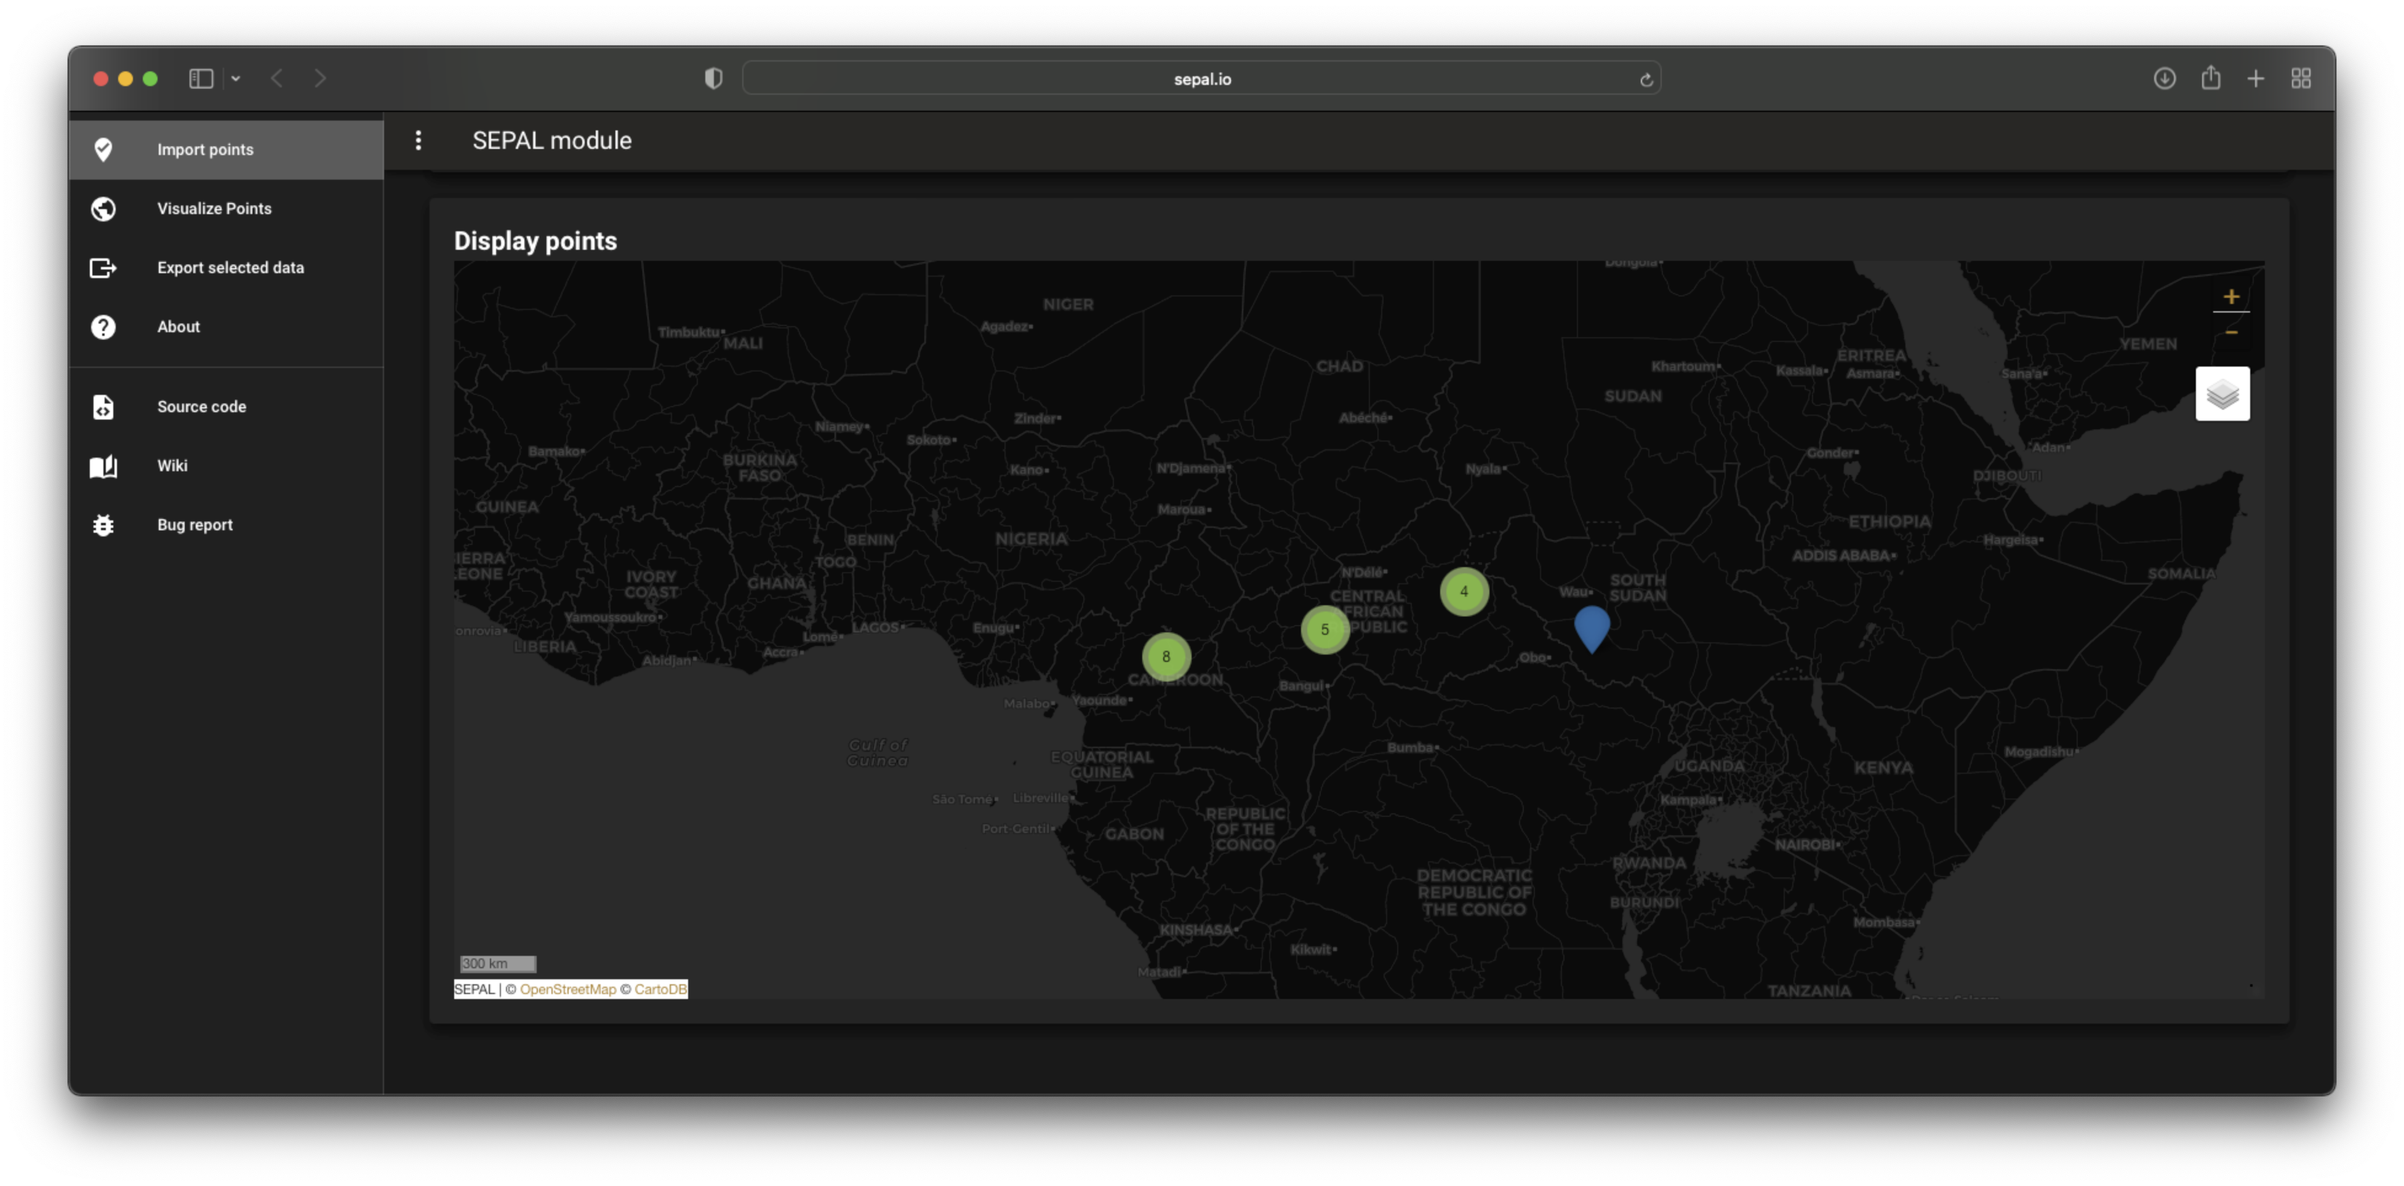Click the Source code file icon

coord(103,407)
